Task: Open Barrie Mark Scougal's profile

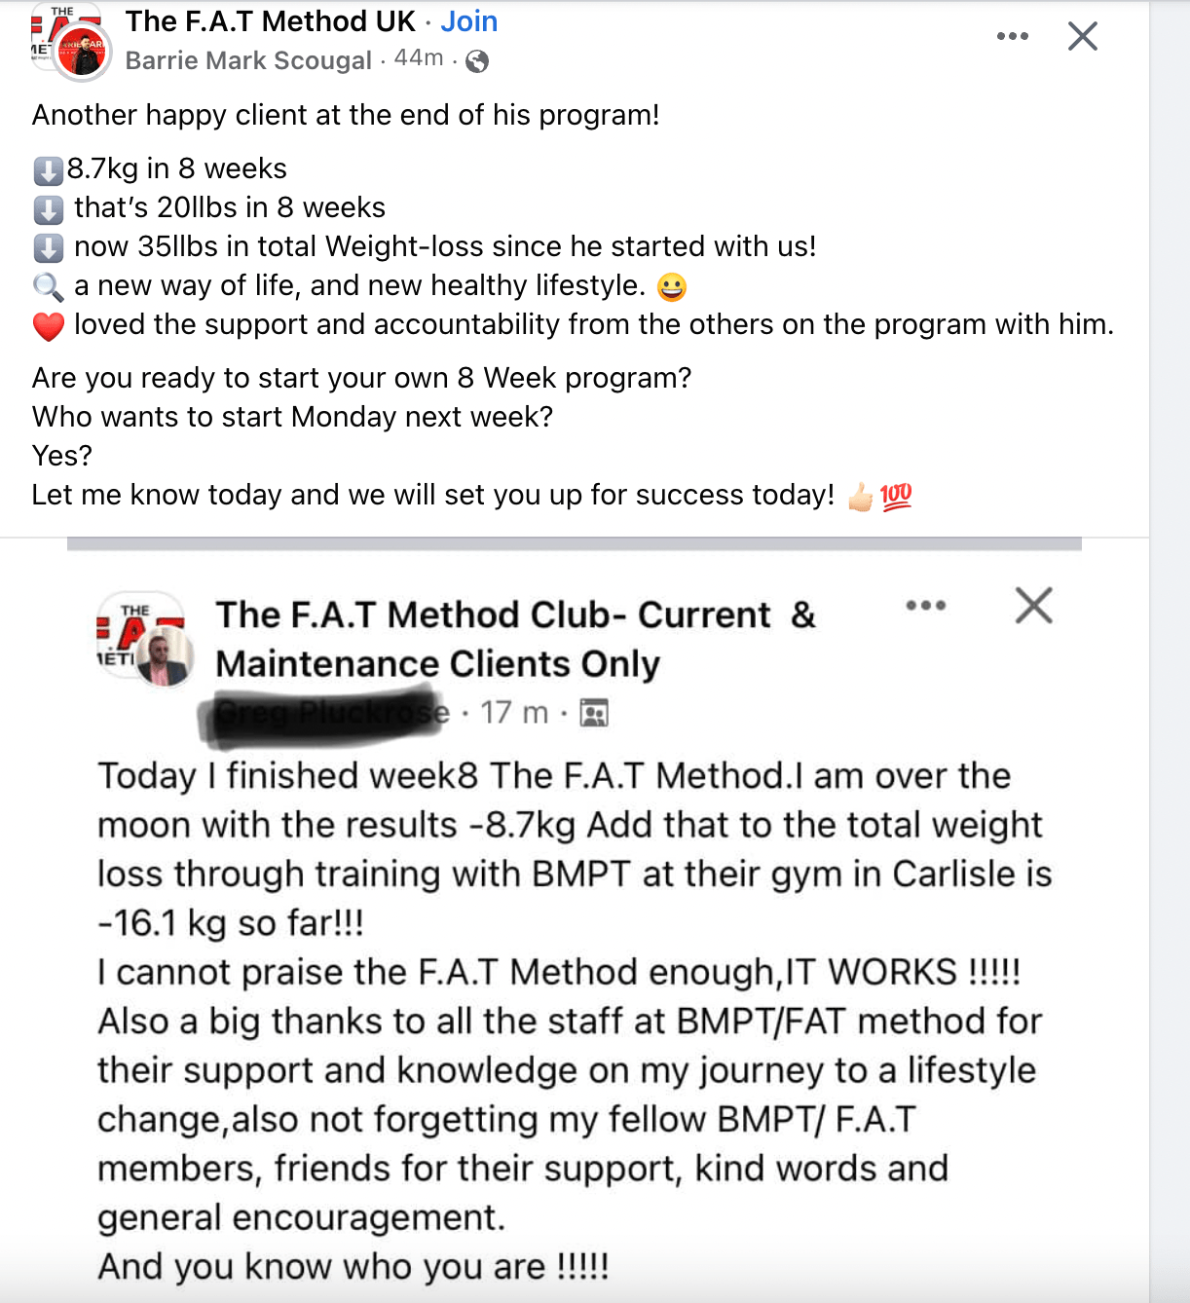Action: tap(248, 60)
